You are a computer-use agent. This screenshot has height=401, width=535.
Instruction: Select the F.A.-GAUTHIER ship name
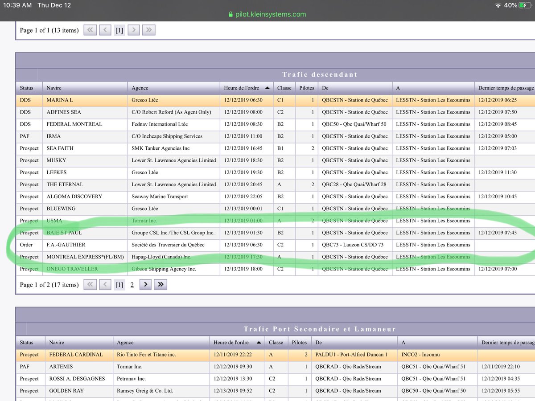pos(66,245)
